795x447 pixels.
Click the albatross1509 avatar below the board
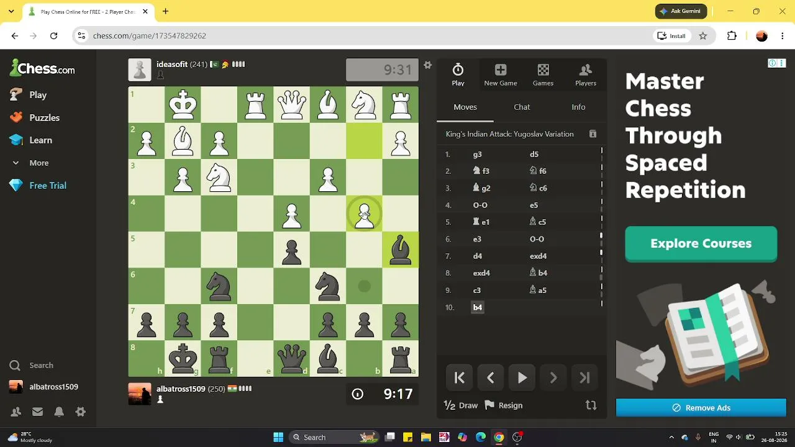(140, 394)
